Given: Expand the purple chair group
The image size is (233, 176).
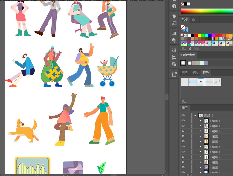Looking at the screenshot, I should coord(200,126).
